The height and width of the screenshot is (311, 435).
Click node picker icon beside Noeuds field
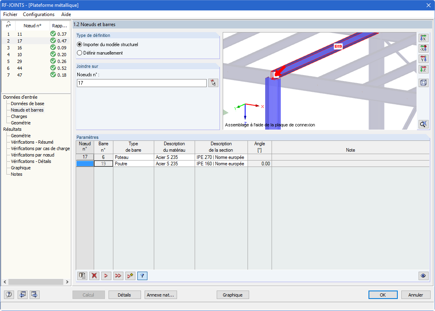click(x=213, y=83)
